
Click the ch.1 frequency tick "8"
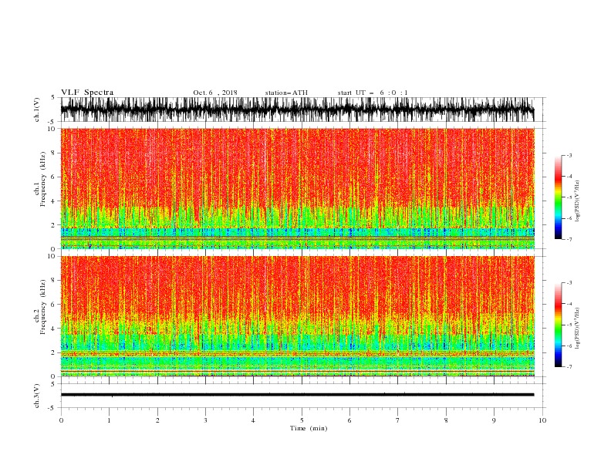53,153
